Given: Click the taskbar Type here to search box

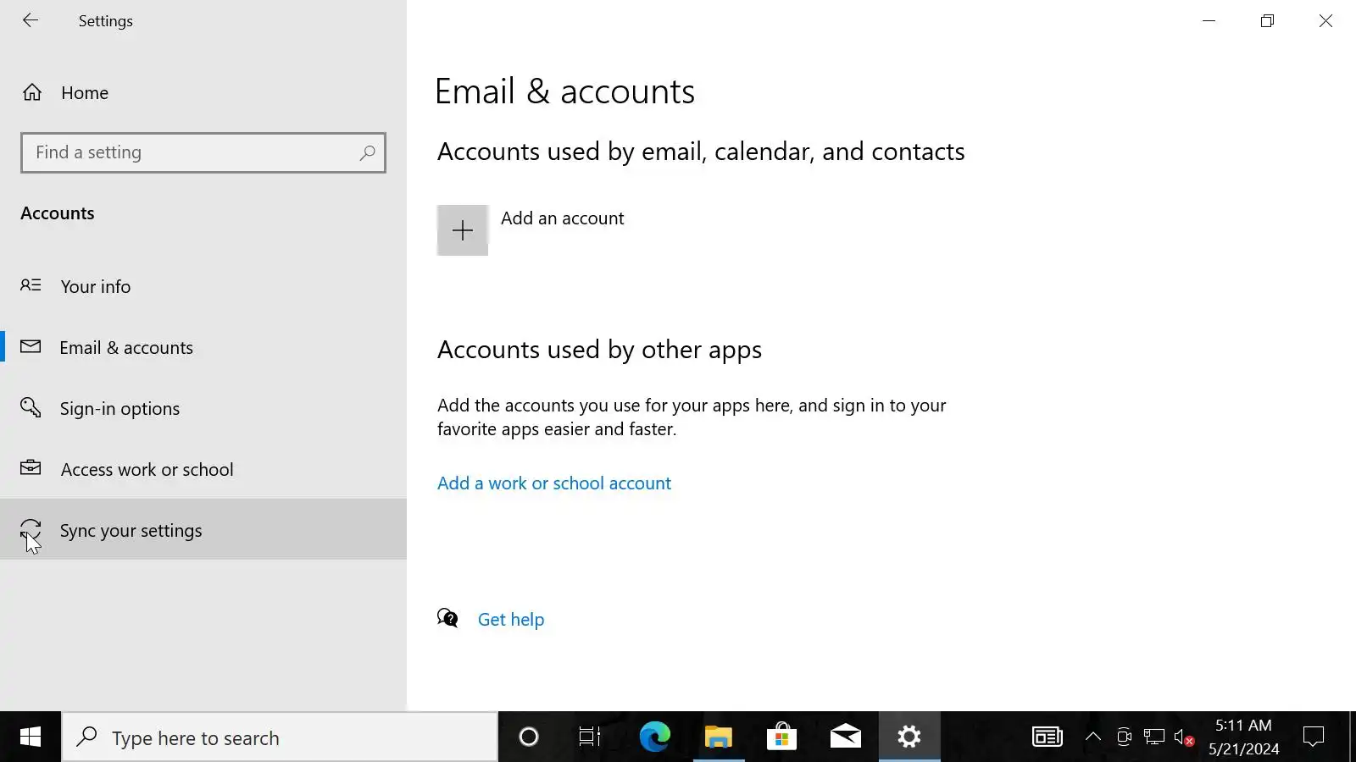Looking at the screenshot, I should [x=280, y=737].
